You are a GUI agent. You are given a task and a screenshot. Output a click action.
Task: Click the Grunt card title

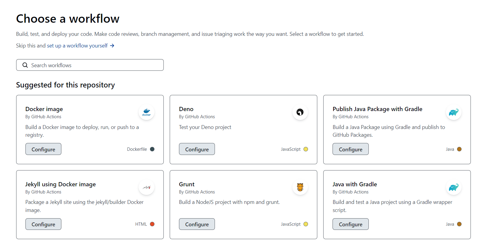click(187, 184)
